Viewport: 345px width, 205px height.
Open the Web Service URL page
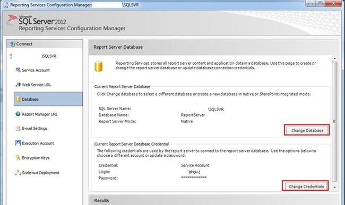(x=37, y=85)
